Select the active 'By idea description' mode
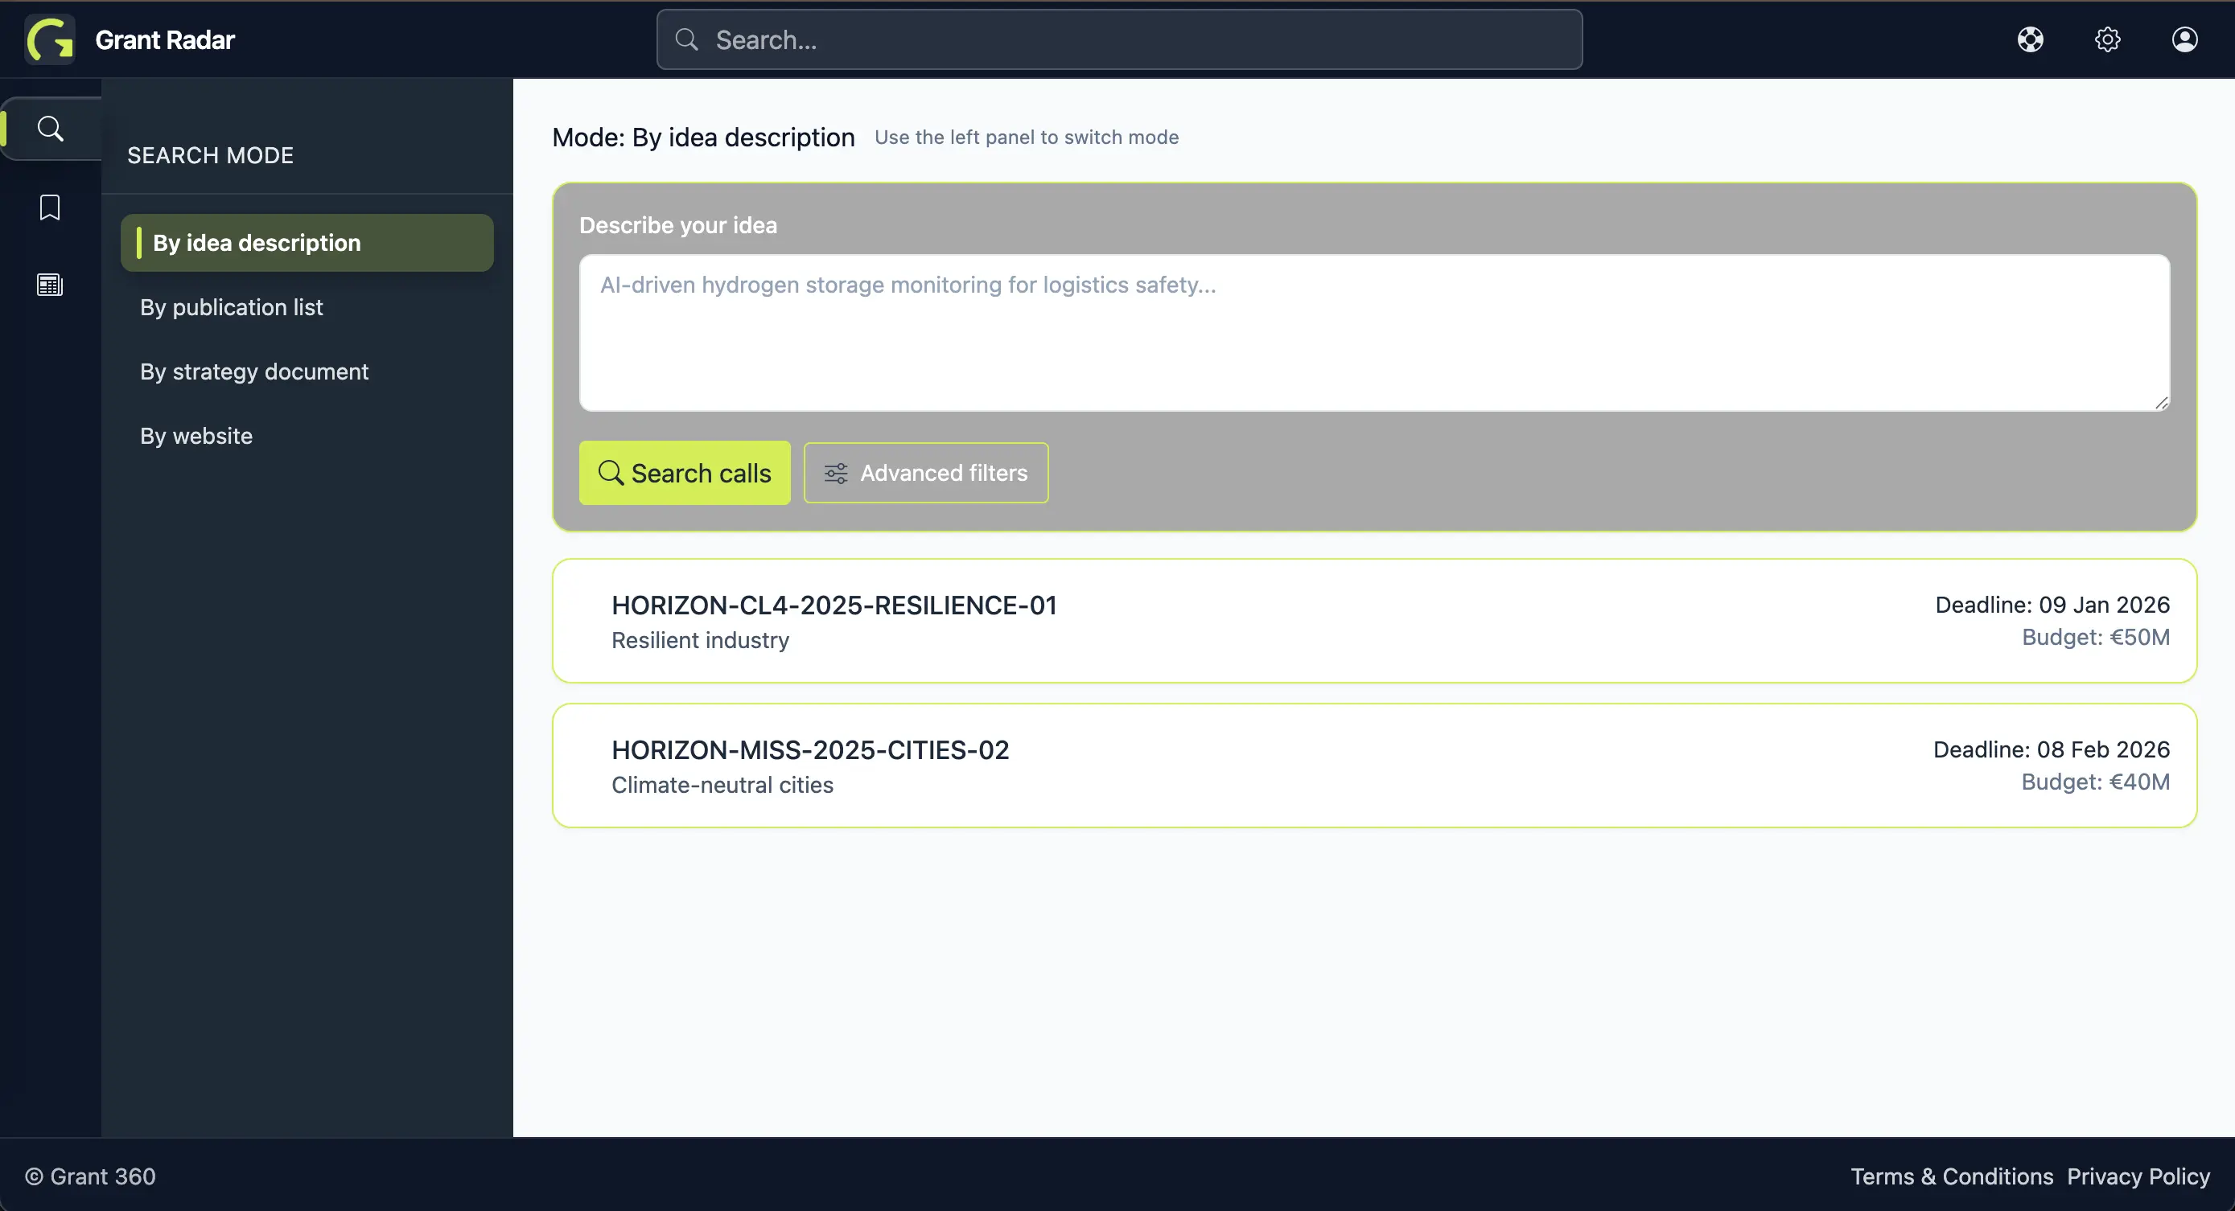Image resolution: width=2235 pixels, height=1211 pixels. click(257, 242)
